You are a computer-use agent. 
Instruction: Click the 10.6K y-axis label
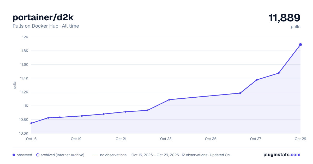point(24,133)
